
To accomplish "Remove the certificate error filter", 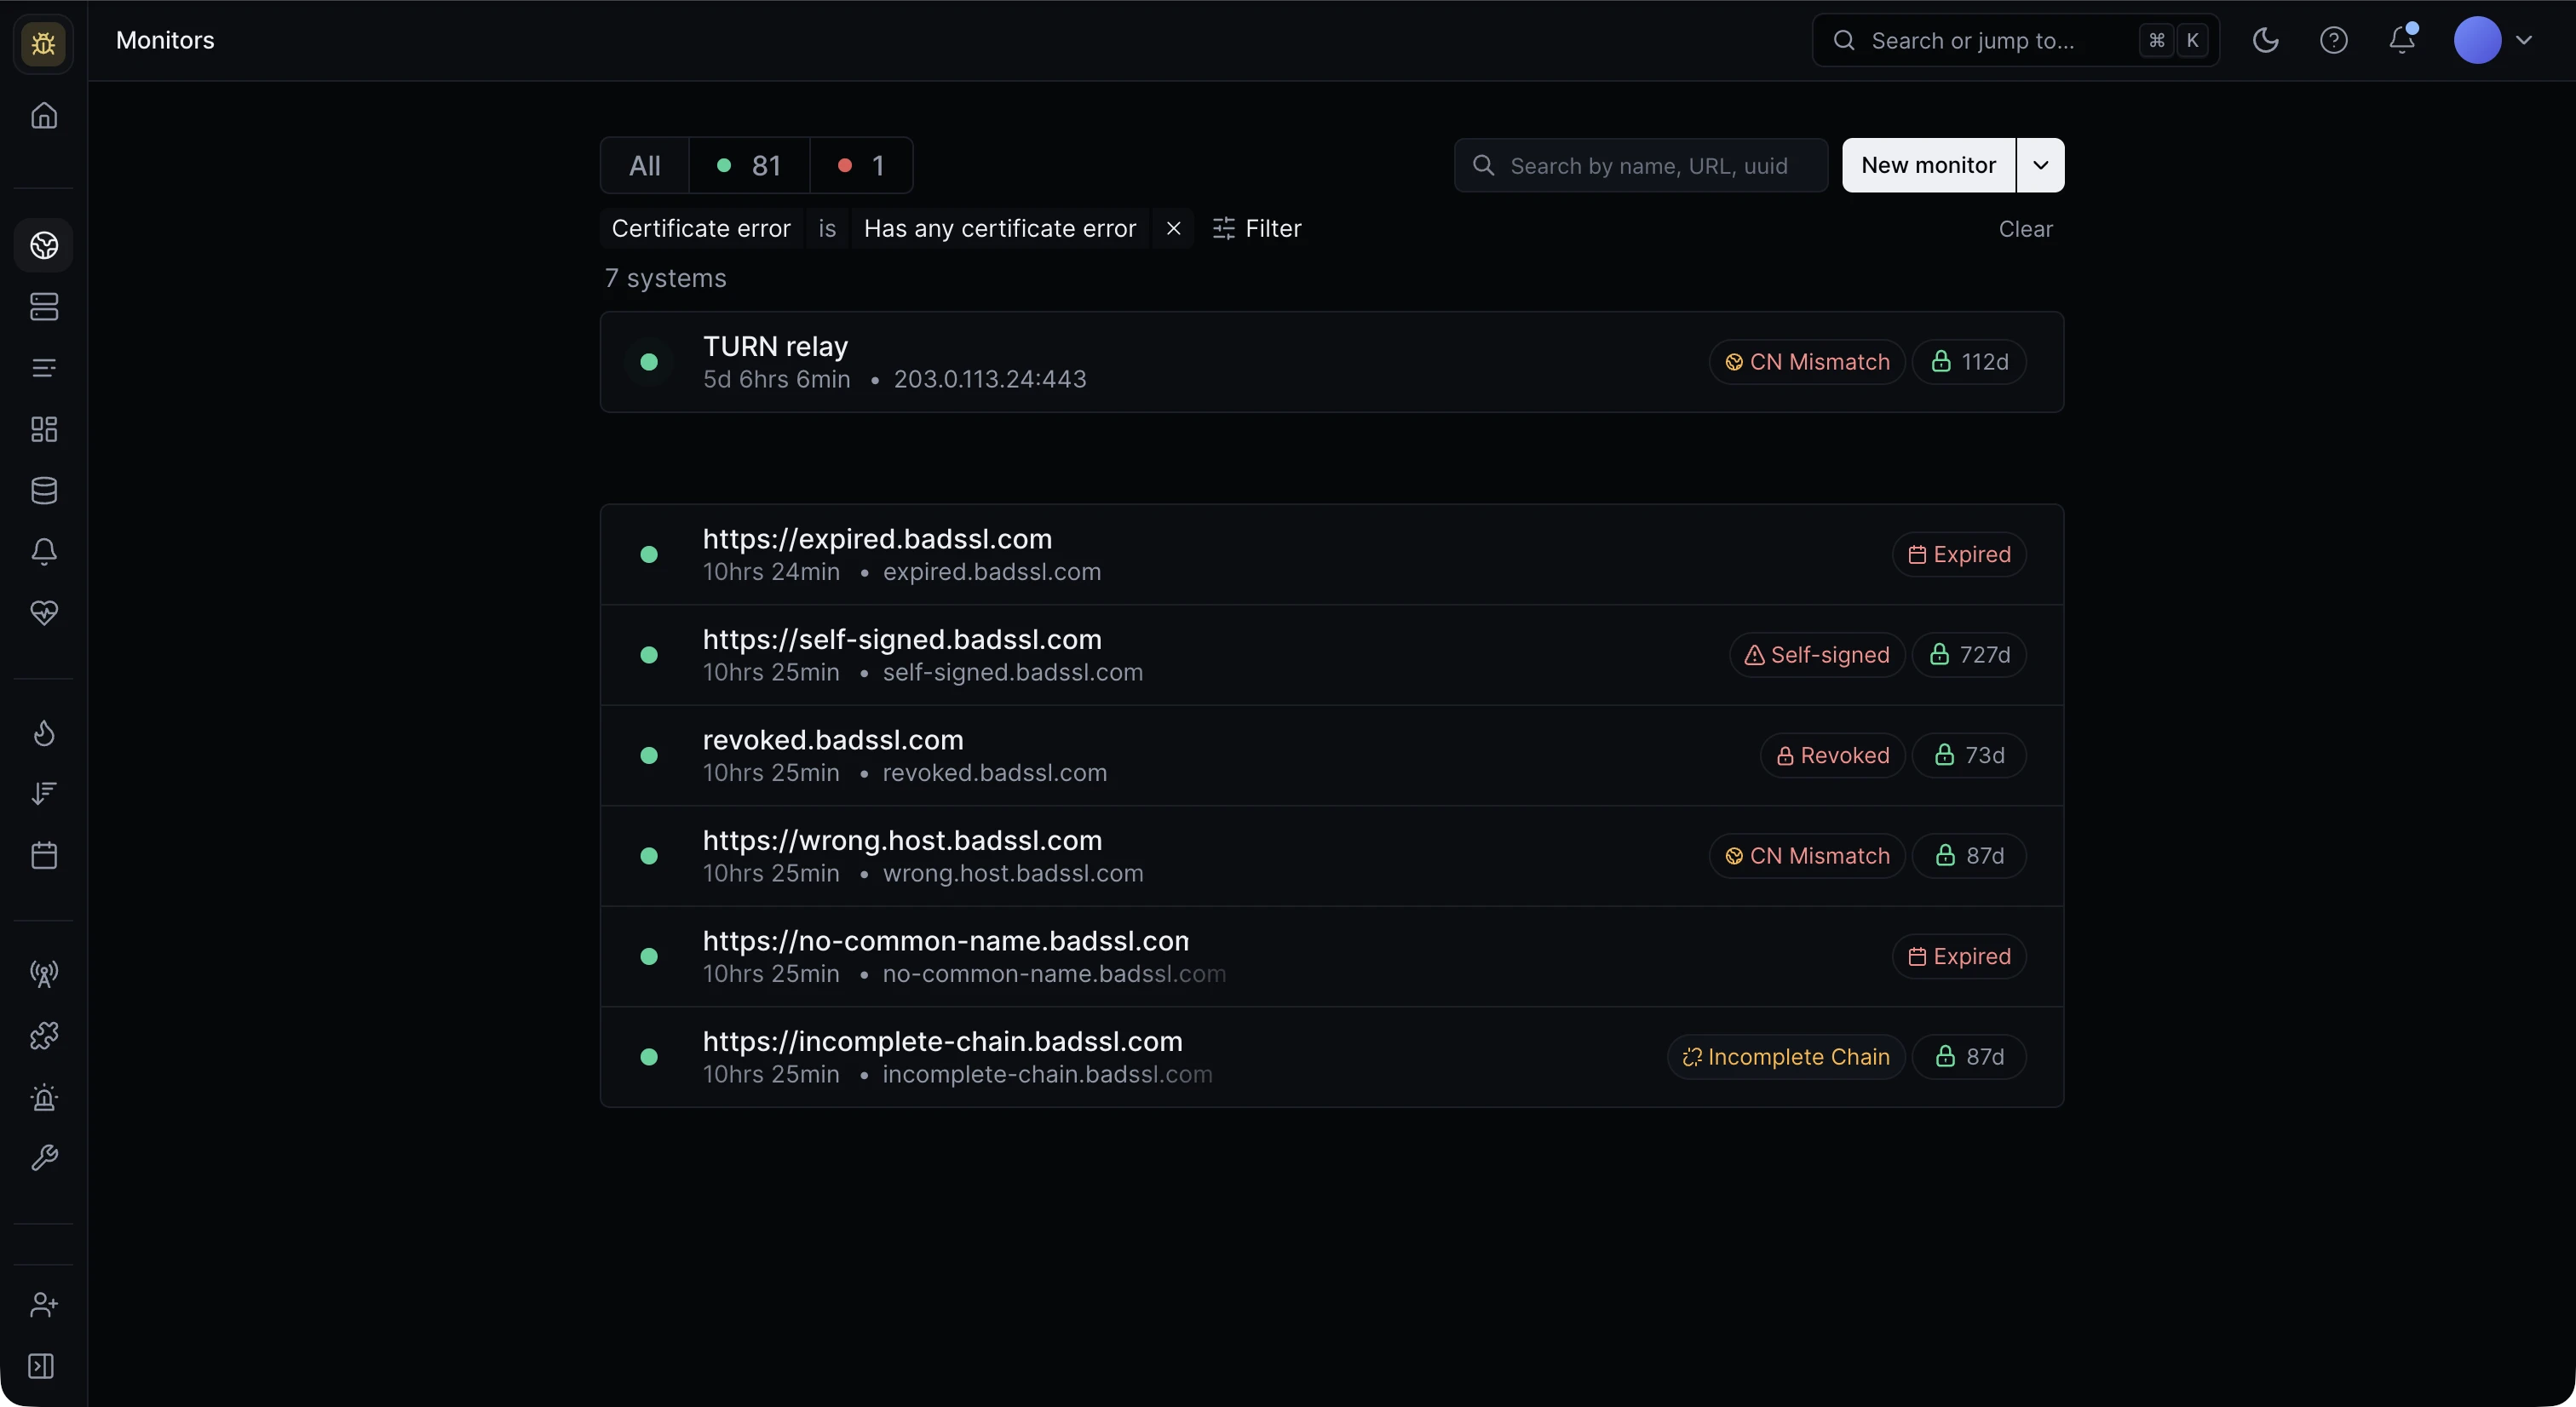I will (x=1174, y=229).
